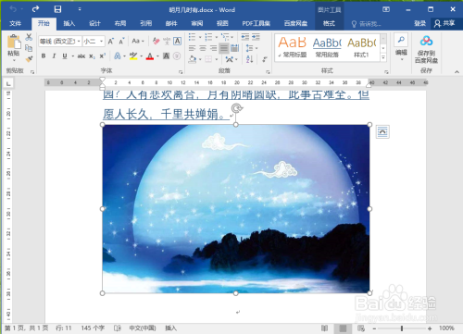Apply red font color
463x334 pixels.
[150, 56]
